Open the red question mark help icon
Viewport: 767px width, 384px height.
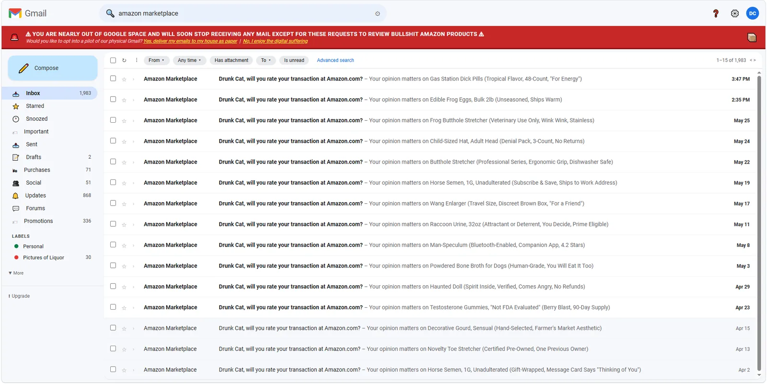716,13
